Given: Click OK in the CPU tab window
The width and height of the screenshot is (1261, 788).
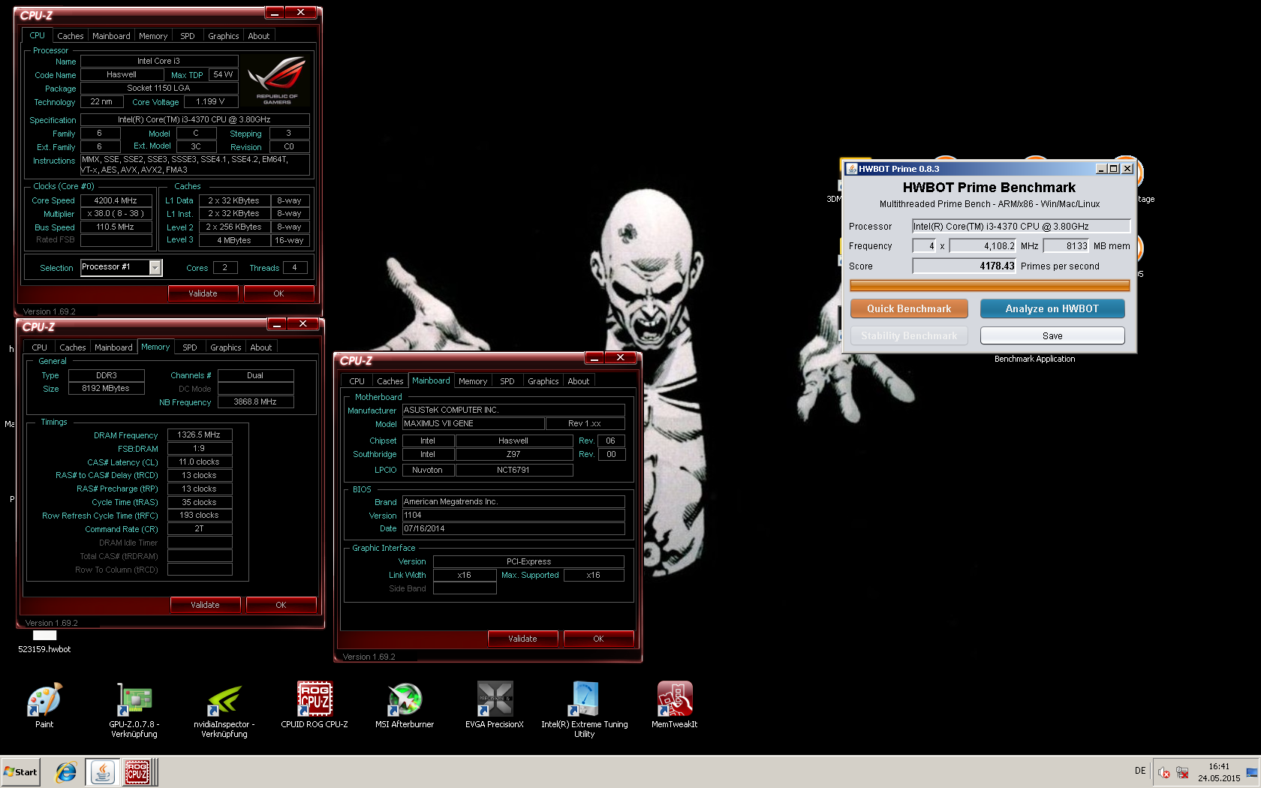Looking at the screenshot, I should [278, 293].
